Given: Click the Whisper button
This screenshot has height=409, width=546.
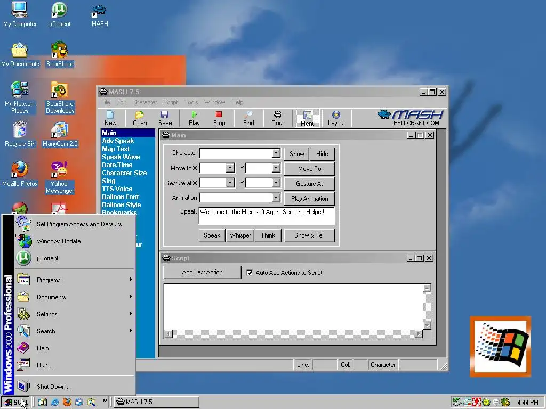Looking at the screenshot, I should click(x=240, y=235).
